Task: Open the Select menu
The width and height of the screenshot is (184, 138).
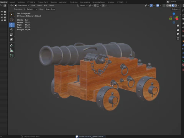Action: (39, 5)
